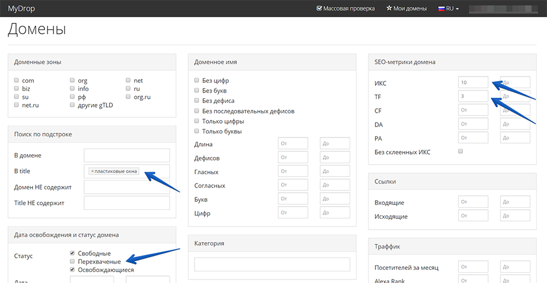Click the Букв До field
This screenshot has width=547, height=283.
tap(335, 198)
